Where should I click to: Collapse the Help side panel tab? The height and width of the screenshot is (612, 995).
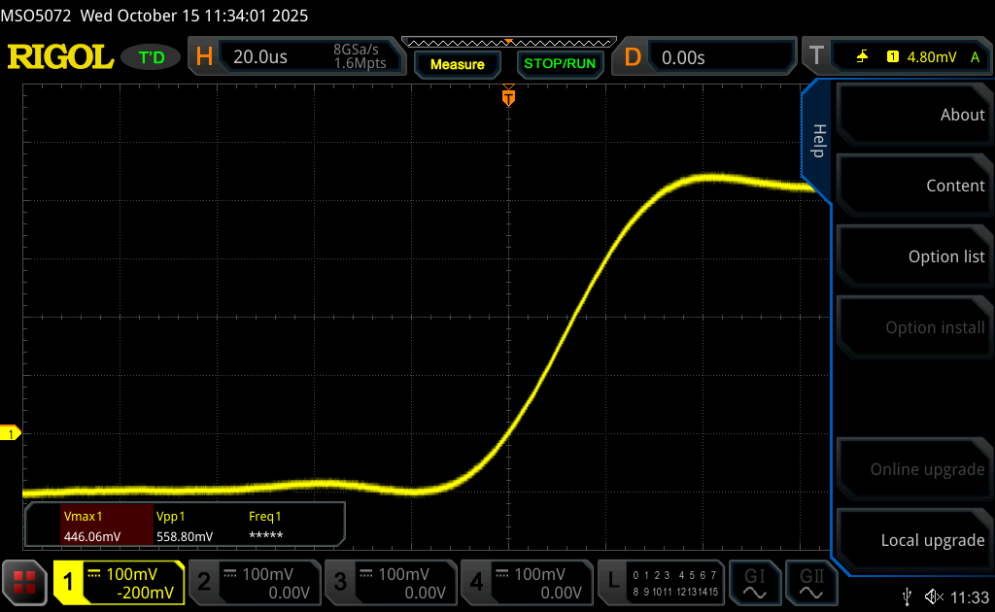click(x=818, y=141)
